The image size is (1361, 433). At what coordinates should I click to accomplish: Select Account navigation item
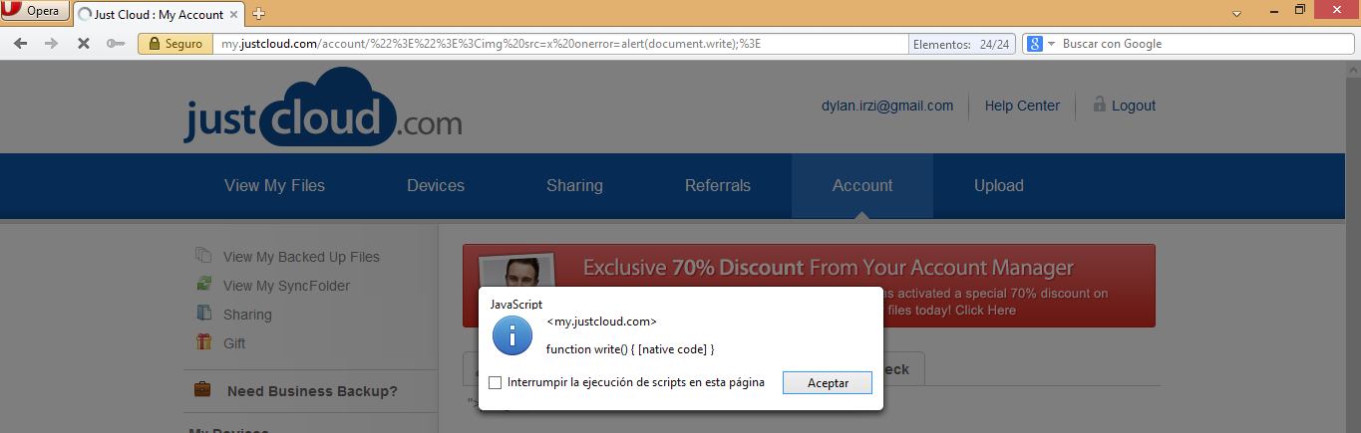[862, 185]
